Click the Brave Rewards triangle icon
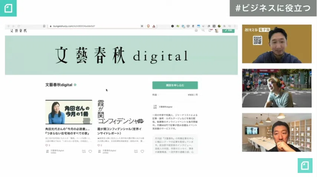Image resolution: width=317 pixels, height=177 pixels. point(154,26)
